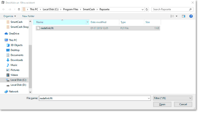Viewport: 205px width, 115px height.
Task: Click the search magnifier icon
Action: 190,9
